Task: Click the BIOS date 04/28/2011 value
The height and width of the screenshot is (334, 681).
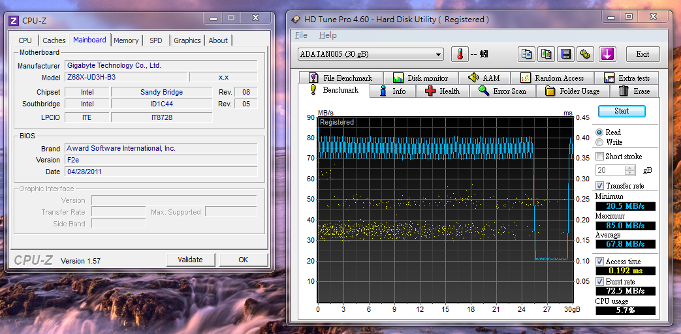Action: coord(161,172)
